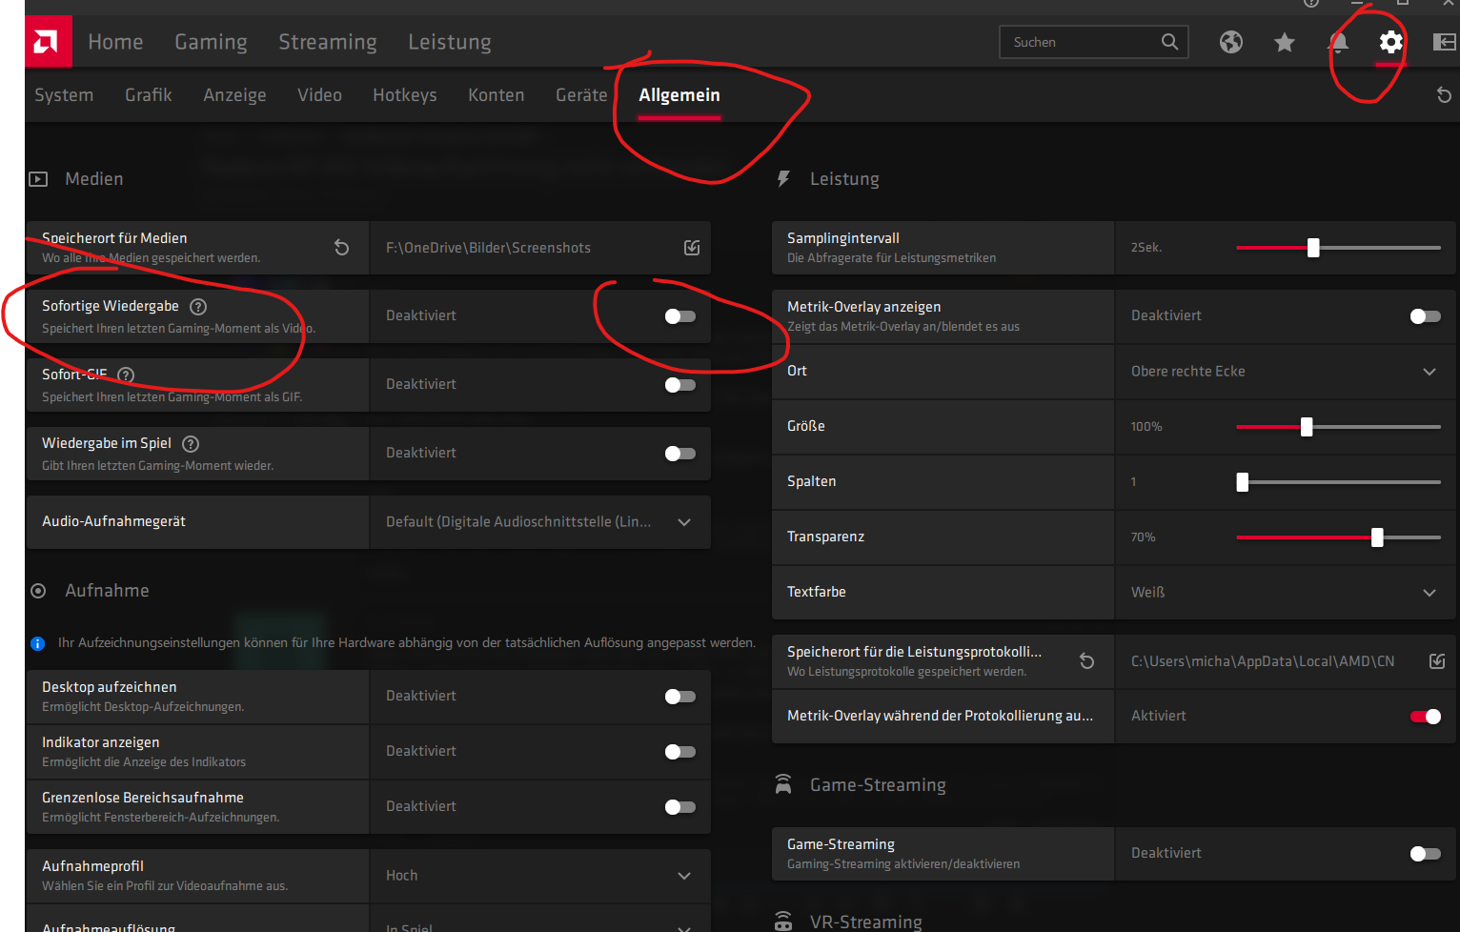Show help for Sofort-GIF

point(126,375)
